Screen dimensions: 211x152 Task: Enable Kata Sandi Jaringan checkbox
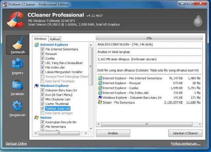(42, 113)
